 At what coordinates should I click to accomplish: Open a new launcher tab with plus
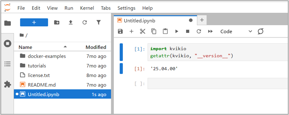tap(202, 20)
